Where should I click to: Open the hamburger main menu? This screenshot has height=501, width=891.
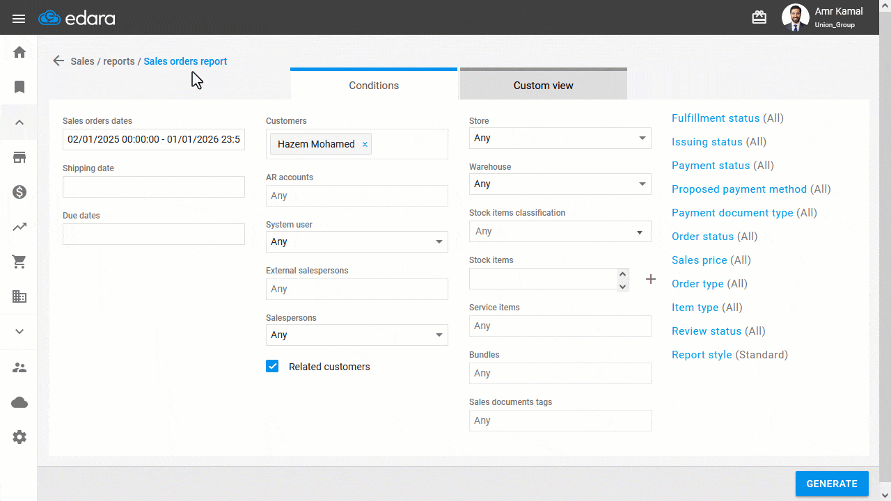pyautogui.click(x=19, y=18)
